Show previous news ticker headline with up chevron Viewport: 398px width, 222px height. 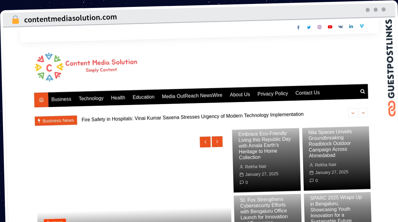(363, 113)
